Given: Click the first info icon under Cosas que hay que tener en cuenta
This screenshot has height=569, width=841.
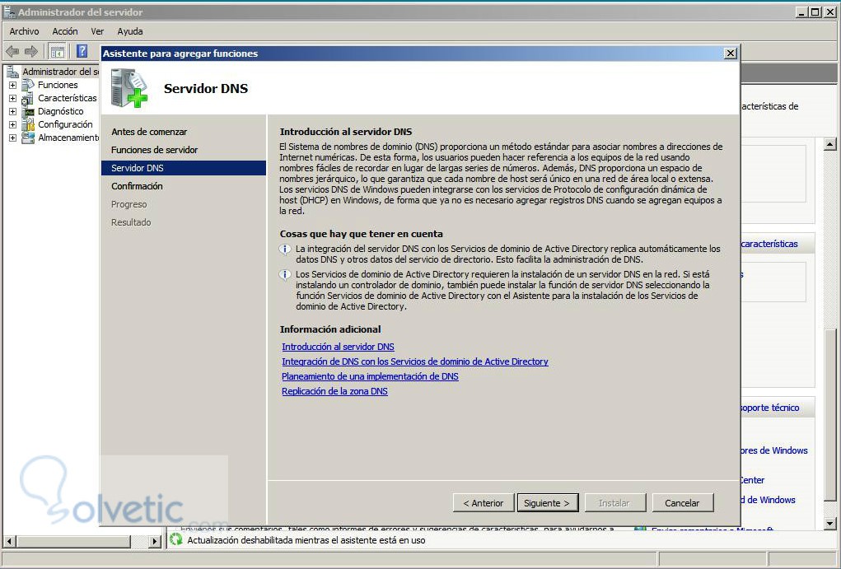Looking at the screenshot, I should click(x=285, y=250).
